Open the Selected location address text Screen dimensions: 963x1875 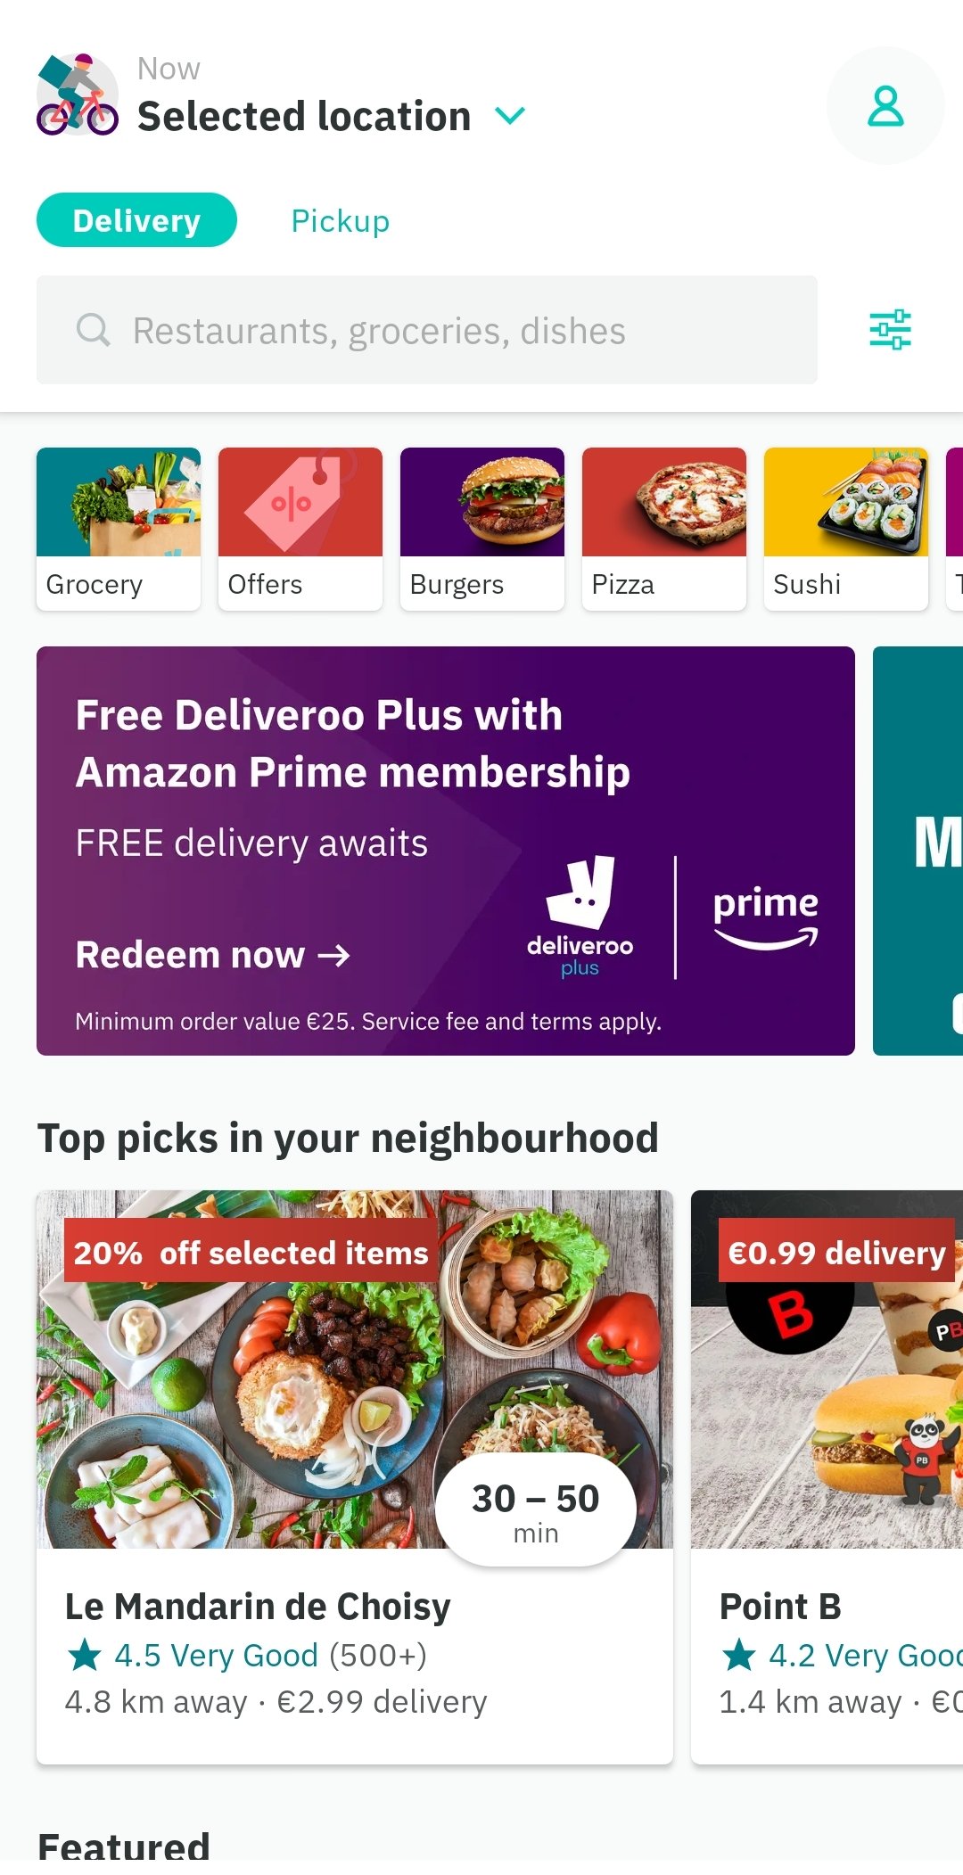(x=304, y=117)
